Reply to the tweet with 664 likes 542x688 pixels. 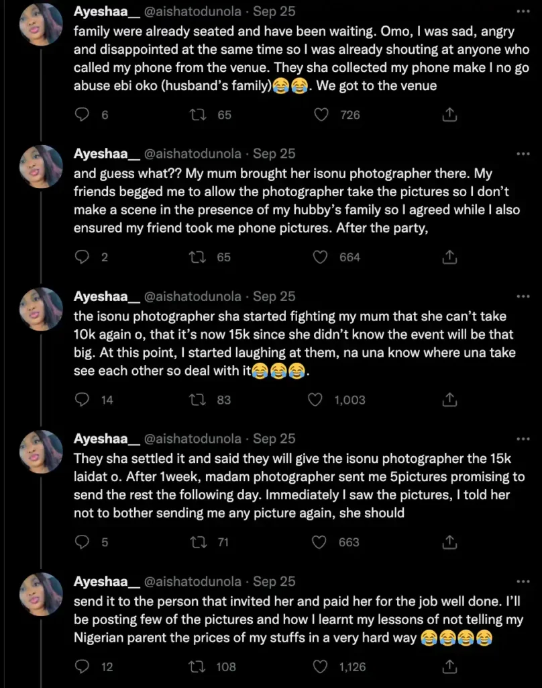pyautogui.click(x=82, y=257)
